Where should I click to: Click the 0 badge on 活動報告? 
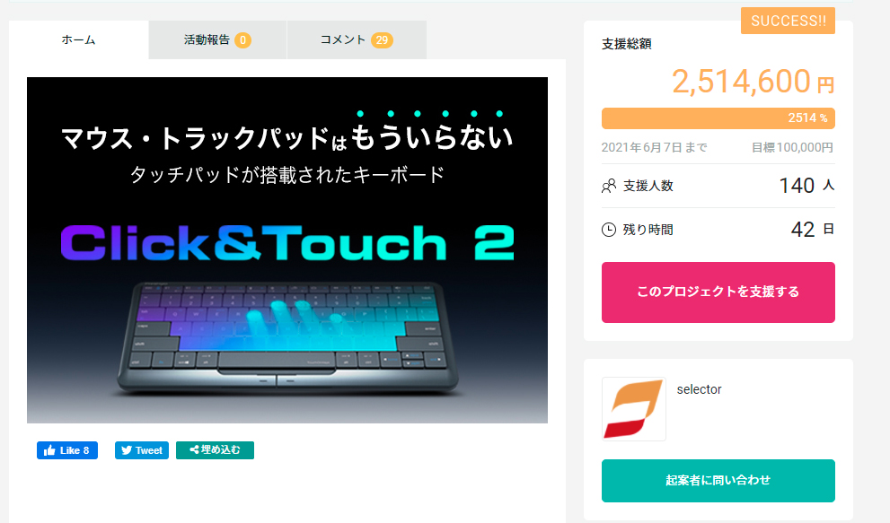tap(243, 40)
